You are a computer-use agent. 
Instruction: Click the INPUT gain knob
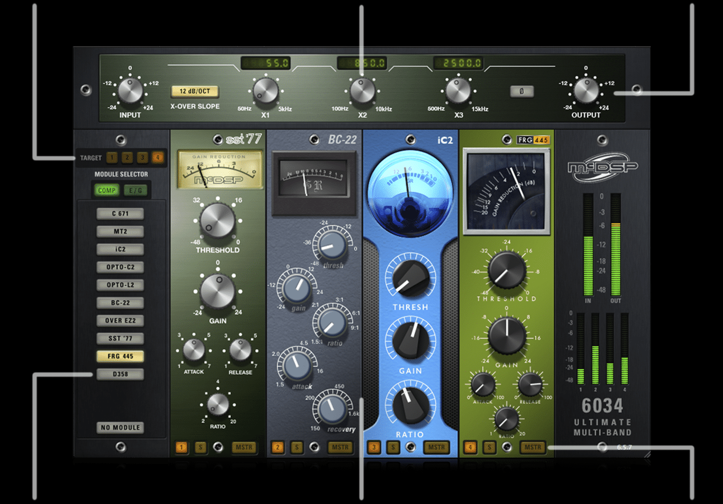click(130, 91)
